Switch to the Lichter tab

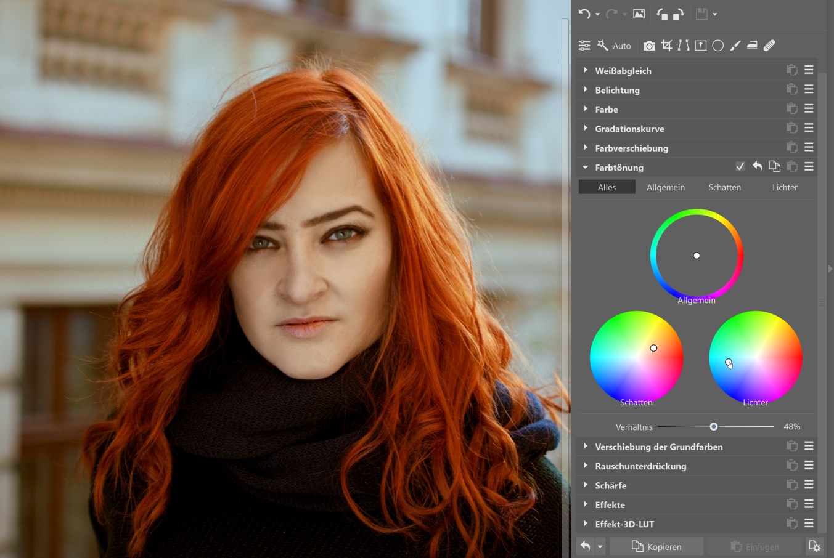click(x=784, y=187)
